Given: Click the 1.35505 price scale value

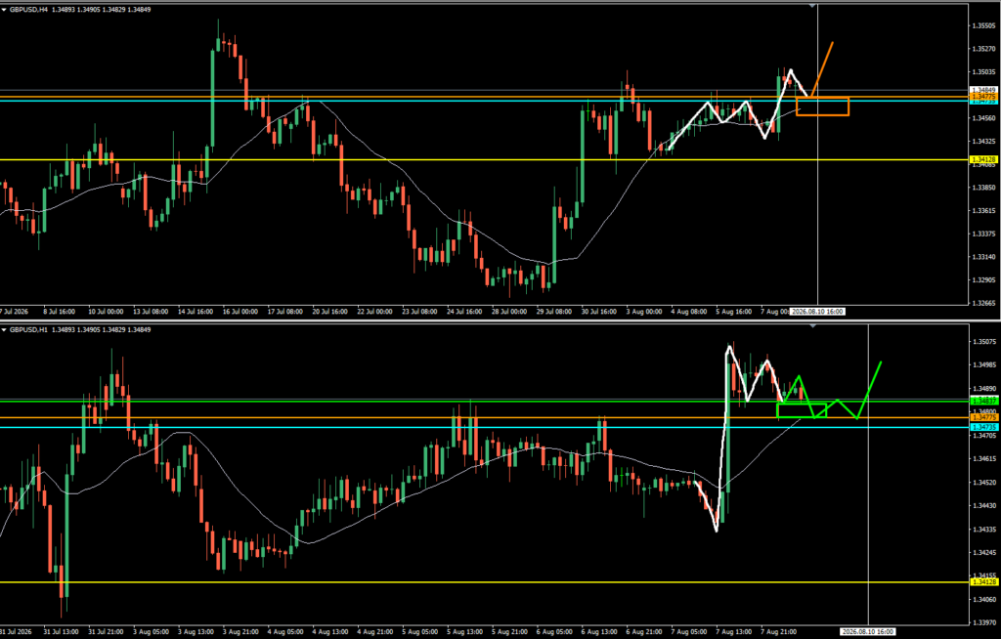Looking at the screenshot, I should point(983,25).
